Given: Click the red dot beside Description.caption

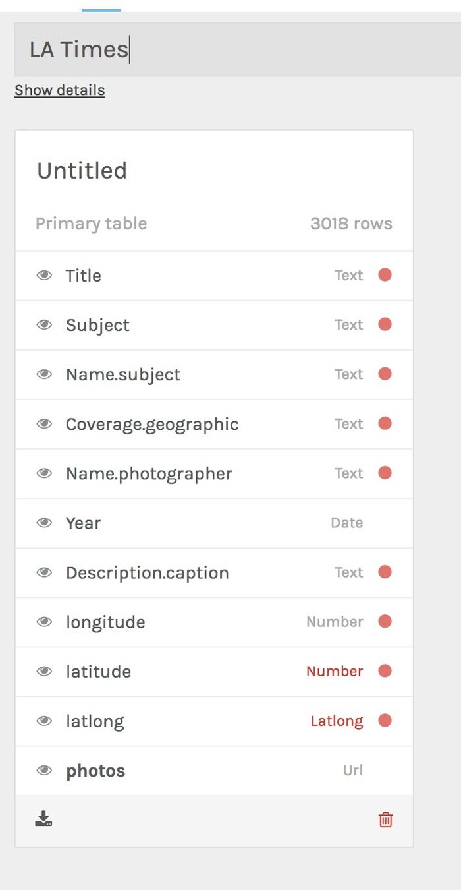Looking at the screenshot, I should click(x=385, y=572).
